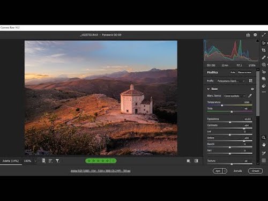This screenshot has width=268, height=201.
Task: Collapse the Base section chevron
Action: point(208,89)
